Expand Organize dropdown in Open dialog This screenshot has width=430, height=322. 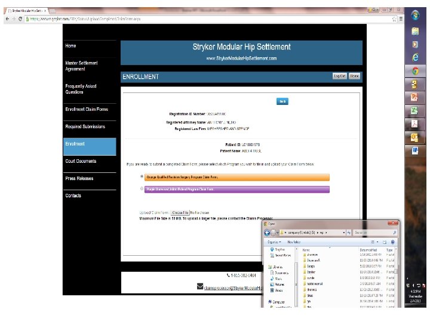coord(274,242)
